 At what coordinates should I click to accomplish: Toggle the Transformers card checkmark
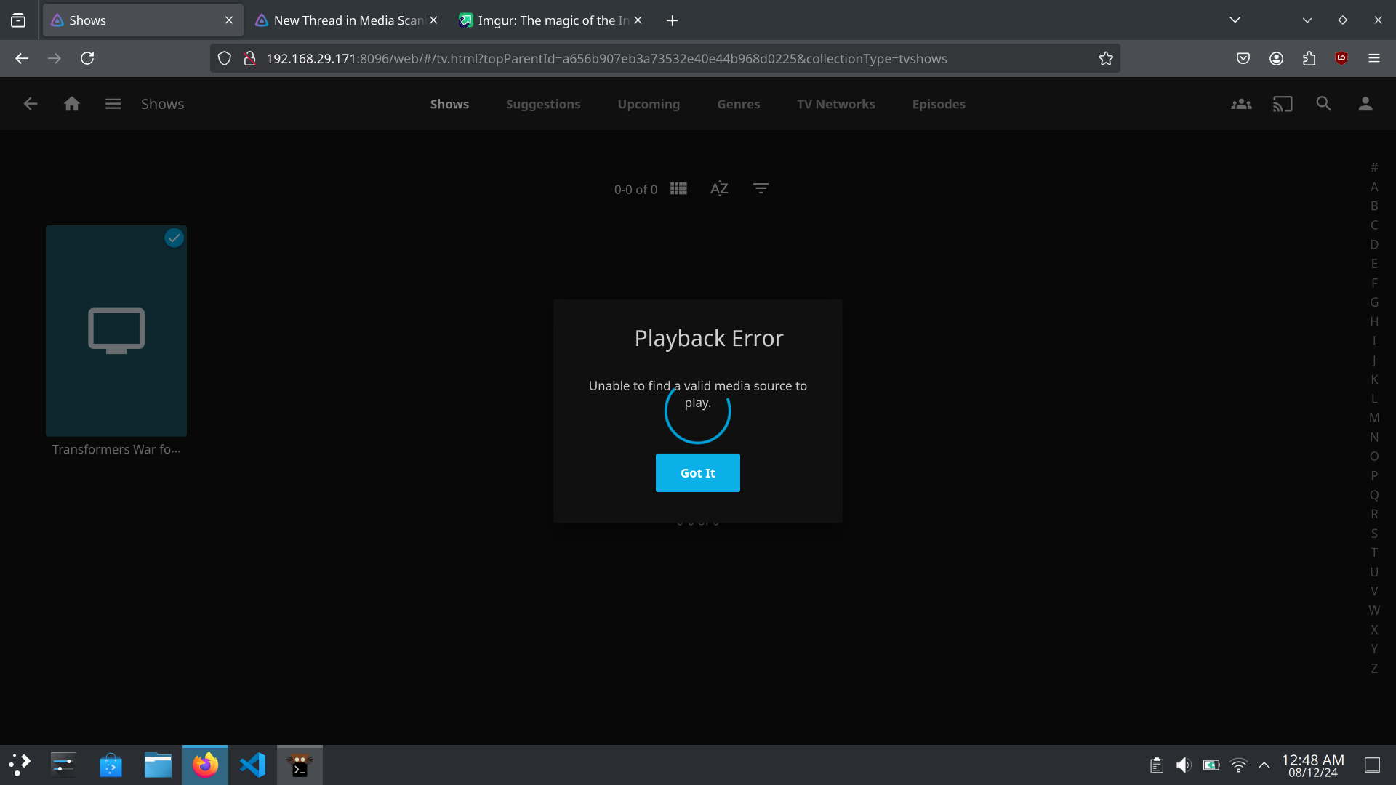pyautogui.click(x=174, y=238)
